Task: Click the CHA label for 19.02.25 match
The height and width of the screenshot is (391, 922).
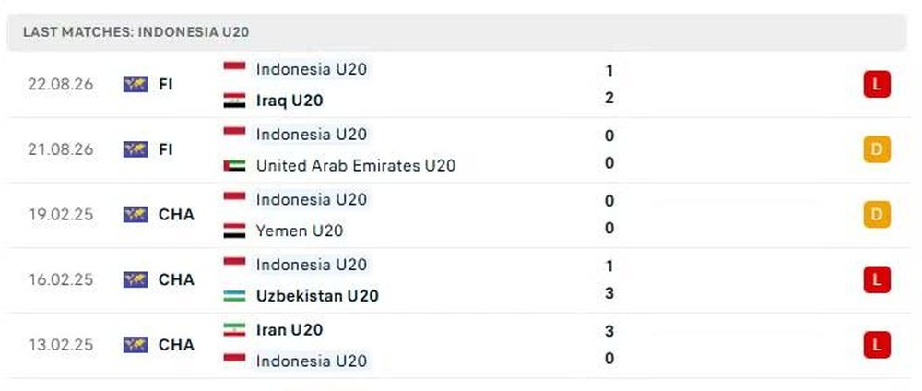Action: 176,215
